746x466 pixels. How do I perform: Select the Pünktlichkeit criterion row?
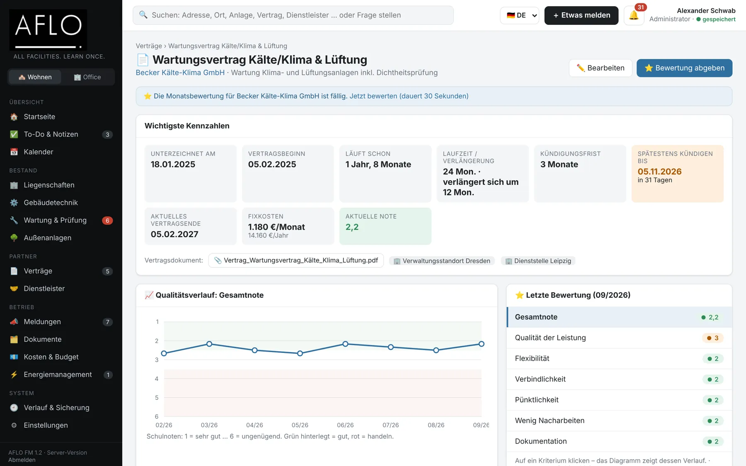tap(619, 400)
